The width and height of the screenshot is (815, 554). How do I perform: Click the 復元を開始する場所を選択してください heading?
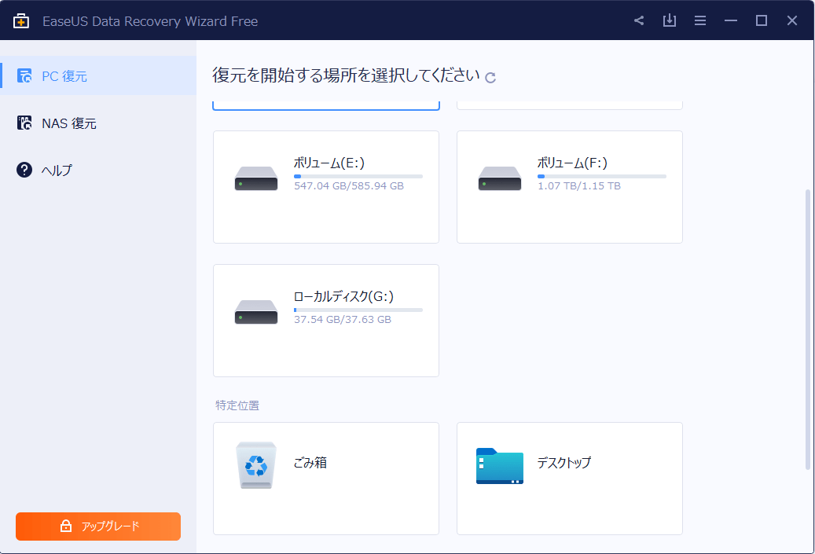click(x=346, y=75)
